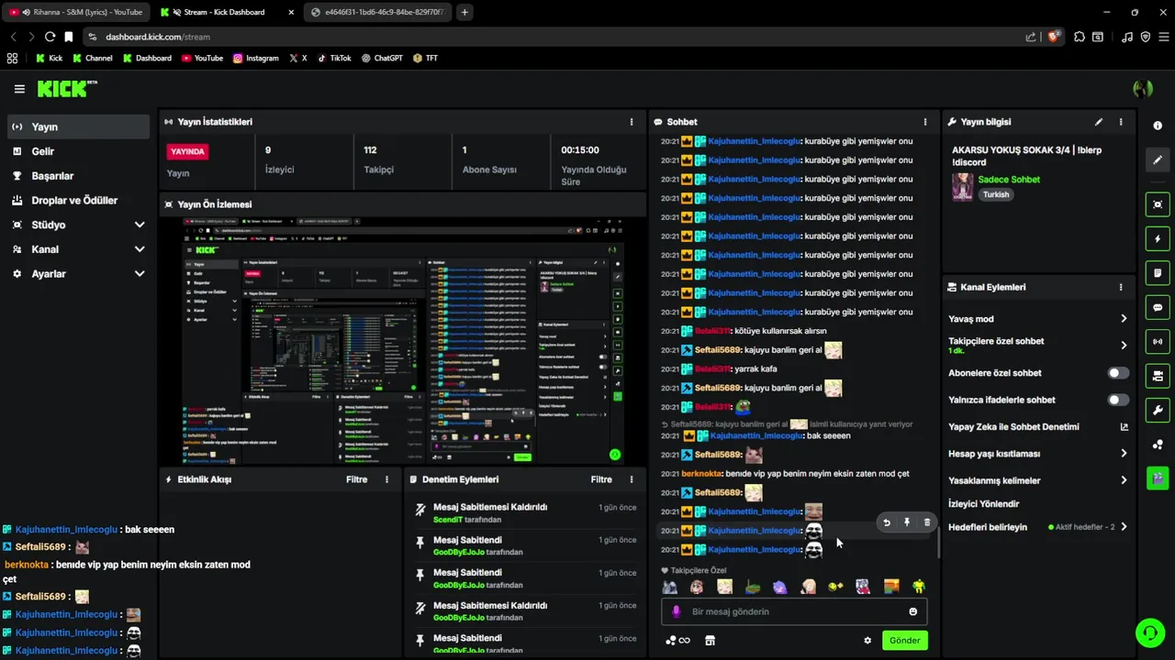Open chat settings gear icon
The width and height of the screenshot is (1175, 660).
click(867, 641)
